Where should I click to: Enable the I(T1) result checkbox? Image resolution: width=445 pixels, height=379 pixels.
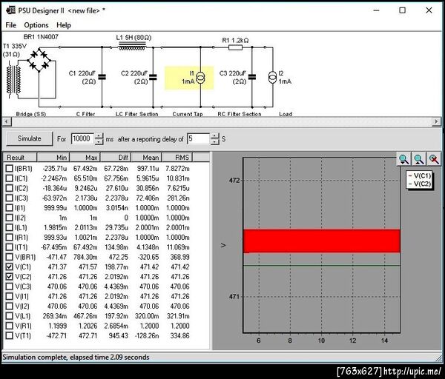coord(10,247)
